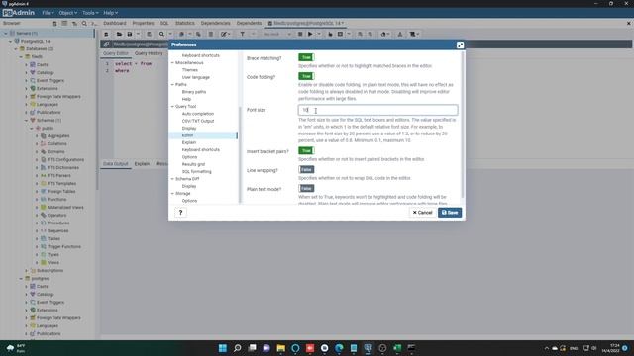The height and width of the screenshot is (356, 634).
Task: Cancel the Preferences dialog
Action: click(422, 213)
